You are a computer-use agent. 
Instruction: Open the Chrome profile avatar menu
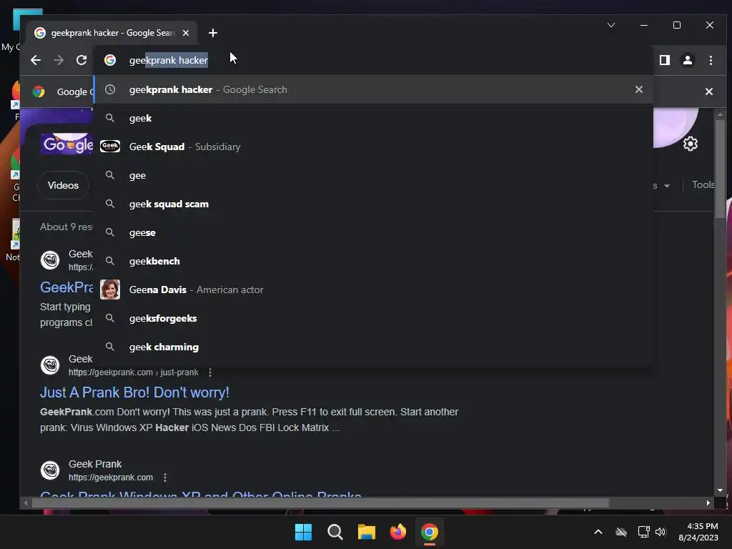click(x=688, y=60)
